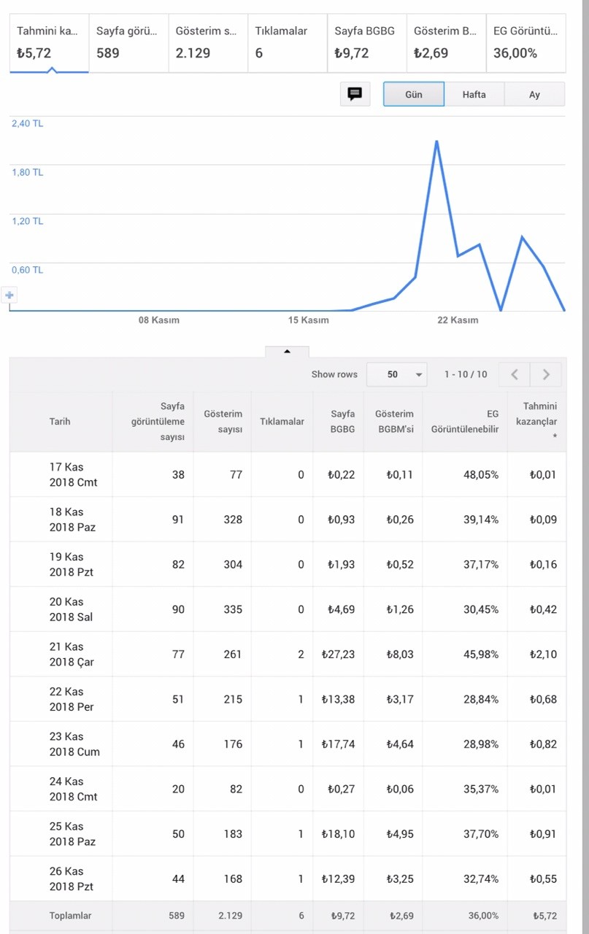Click the 91 page views value
This screenshot has width=589, height=934.
[178, 520]
